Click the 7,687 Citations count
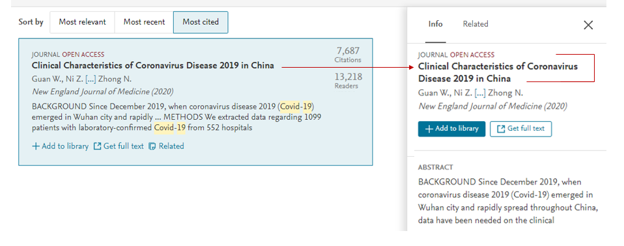The image size is (624, 246). pos(348,55)
